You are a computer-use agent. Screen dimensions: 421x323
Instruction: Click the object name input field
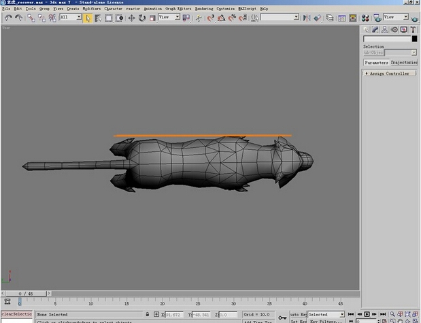click(x=387, y=39)
